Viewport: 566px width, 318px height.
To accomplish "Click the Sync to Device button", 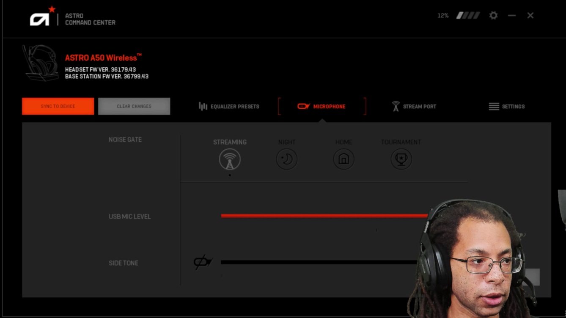I will [58, 106].
